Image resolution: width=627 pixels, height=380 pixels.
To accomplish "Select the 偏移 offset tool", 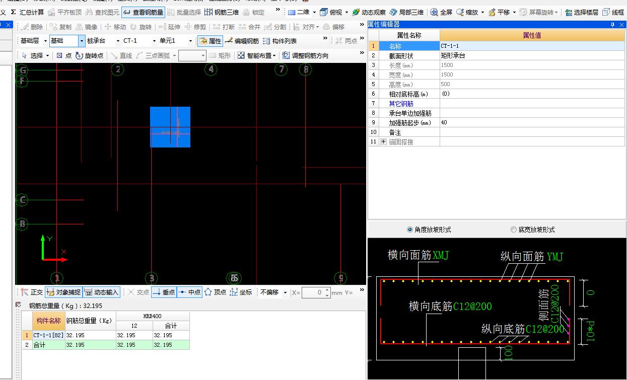I will coord(334,27).
